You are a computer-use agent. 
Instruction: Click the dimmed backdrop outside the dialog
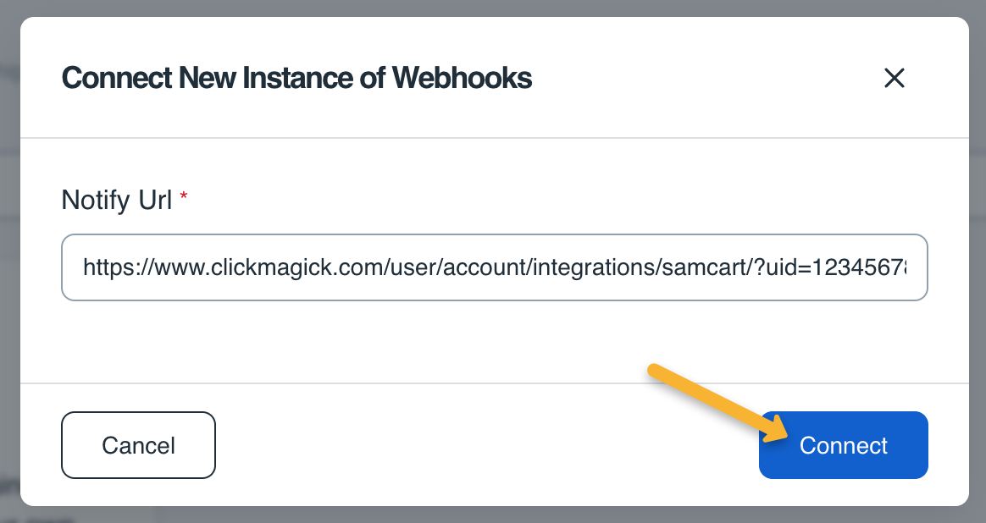click(x=8, y=254)
